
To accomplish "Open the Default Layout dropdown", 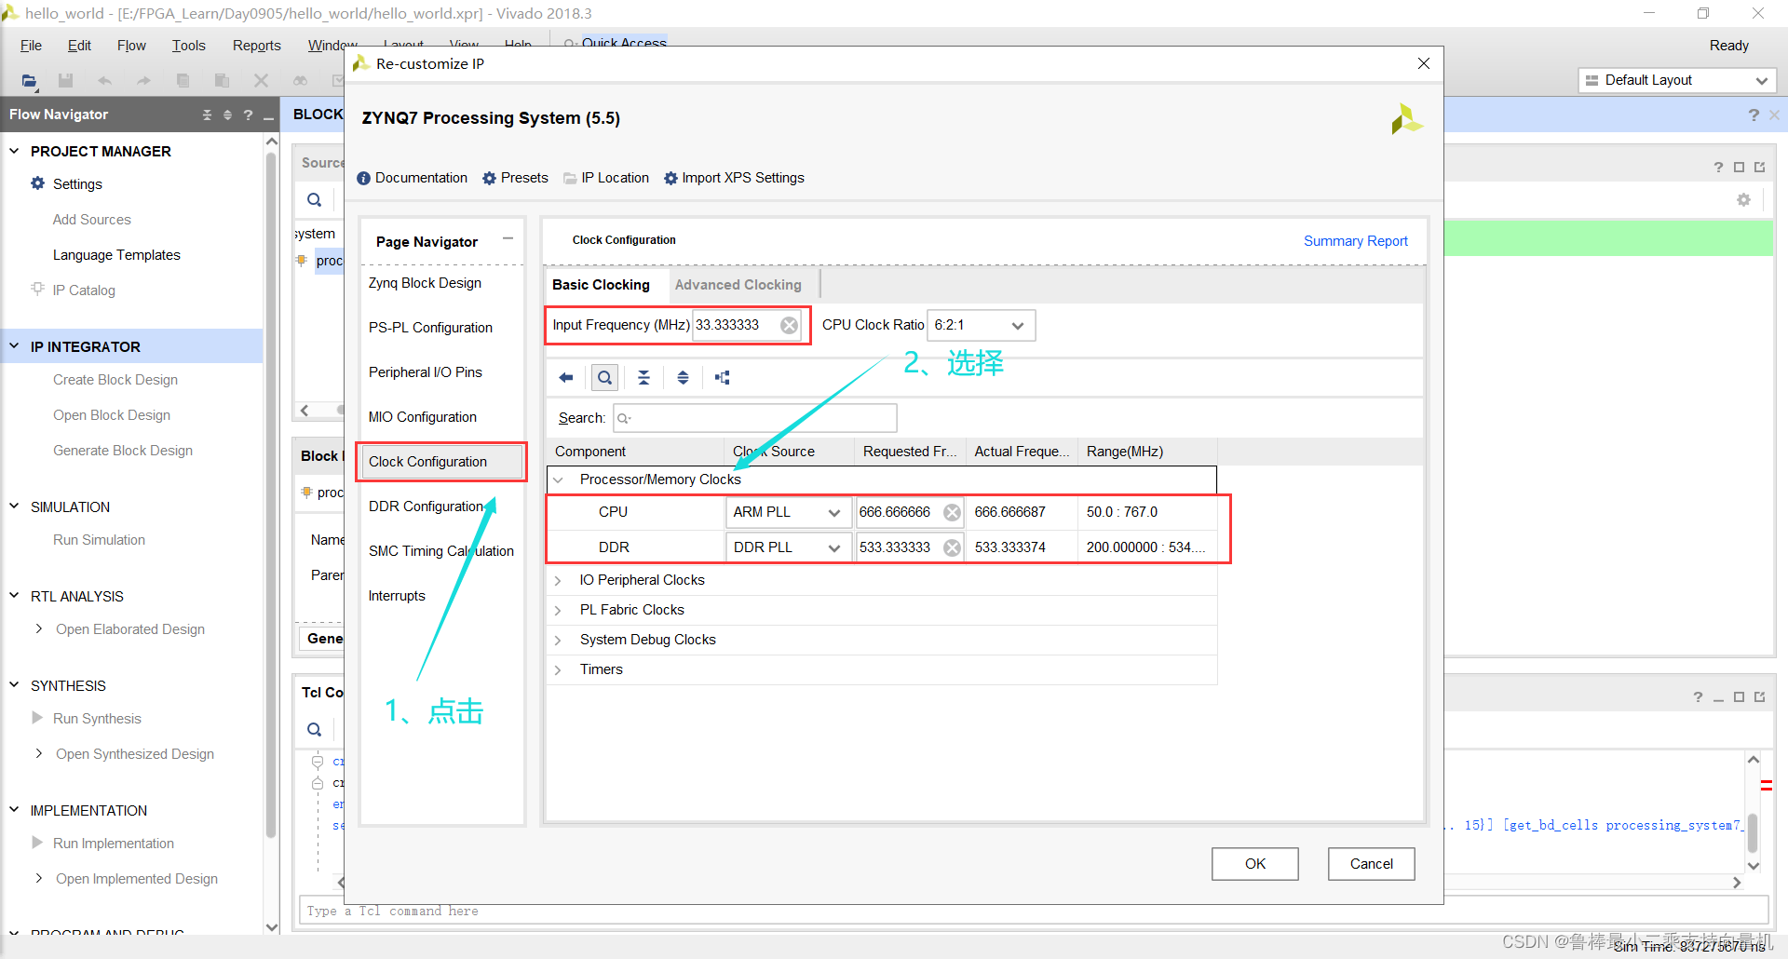I will 1677,80.
